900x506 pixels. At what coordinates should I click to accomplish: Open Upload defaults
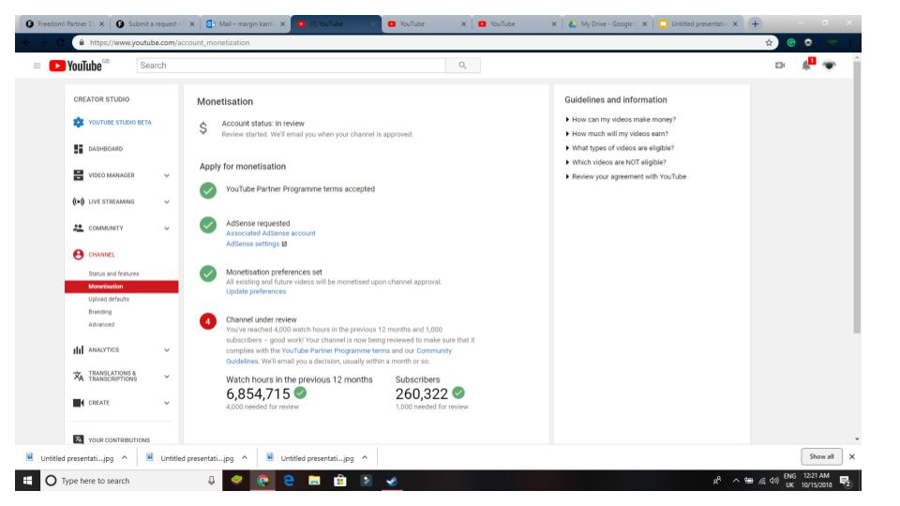[x=109, y=299]
